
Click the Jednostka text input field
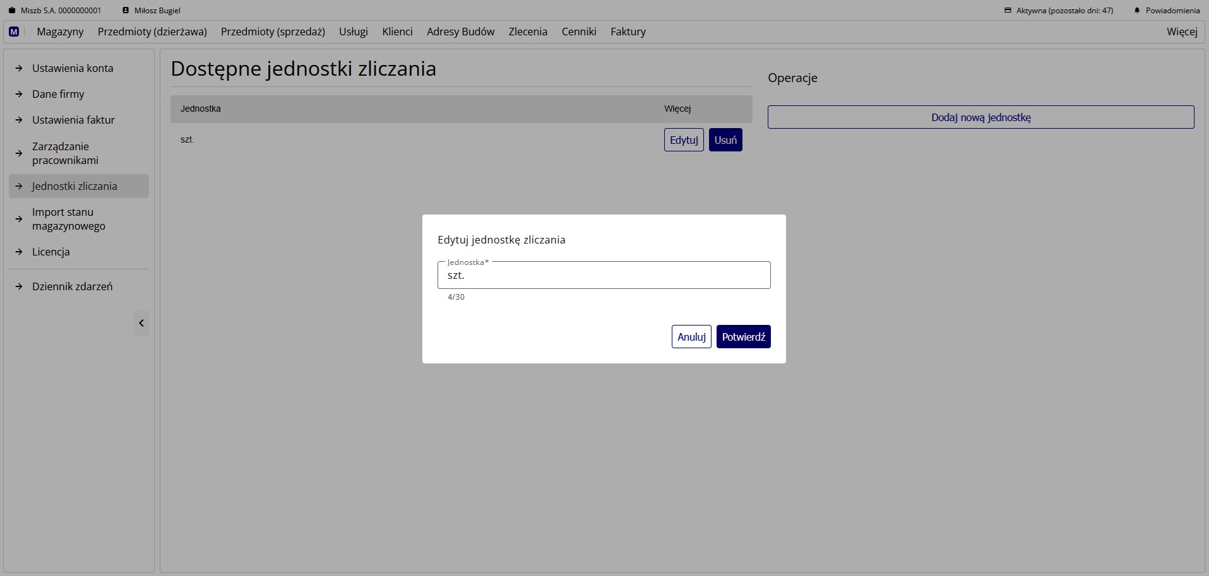coord(604,276)
